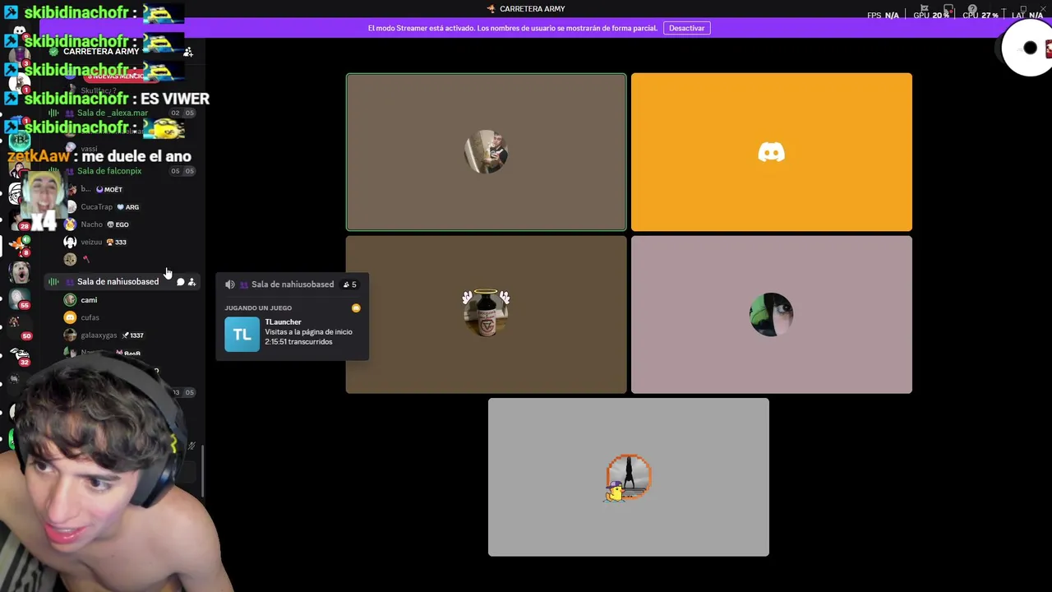Click the TLauncher game title text

point(283,322)
